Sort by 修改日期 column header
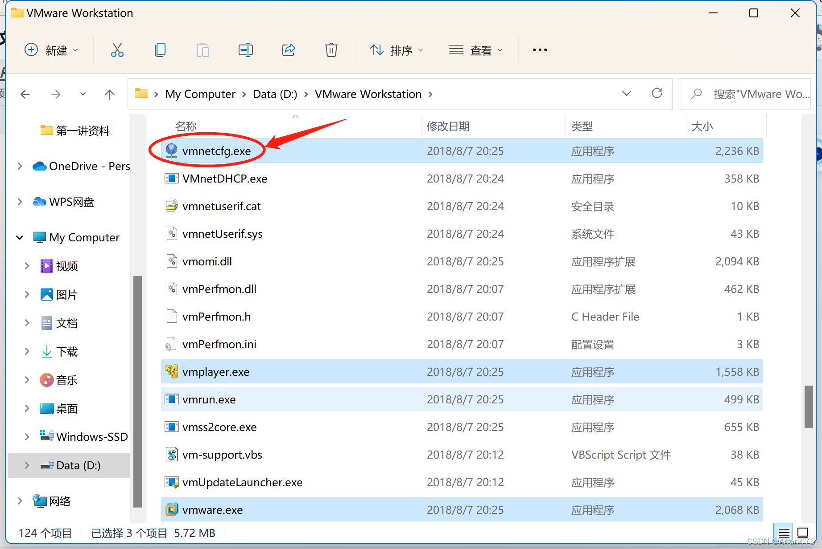Viewport: 822px width, 549px height. [448, 126]
